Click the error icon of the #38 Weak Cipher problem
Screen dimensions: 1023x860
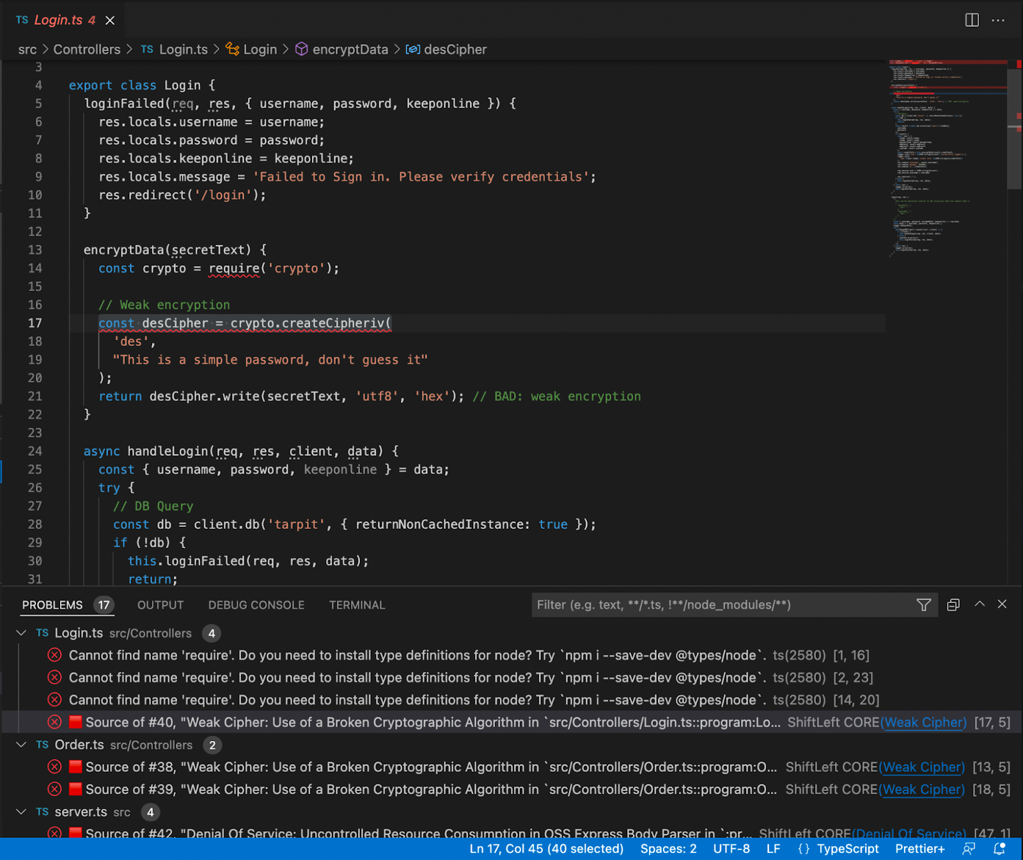[55, 767]
